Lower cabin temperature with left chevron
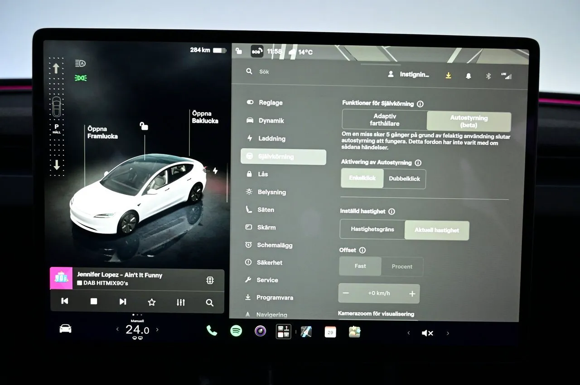Screen dimensions: 580x385 pyautogui.click(x=117, y=330)
